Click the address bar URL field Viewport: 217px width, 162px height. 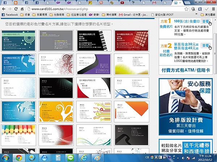point(105,9)
